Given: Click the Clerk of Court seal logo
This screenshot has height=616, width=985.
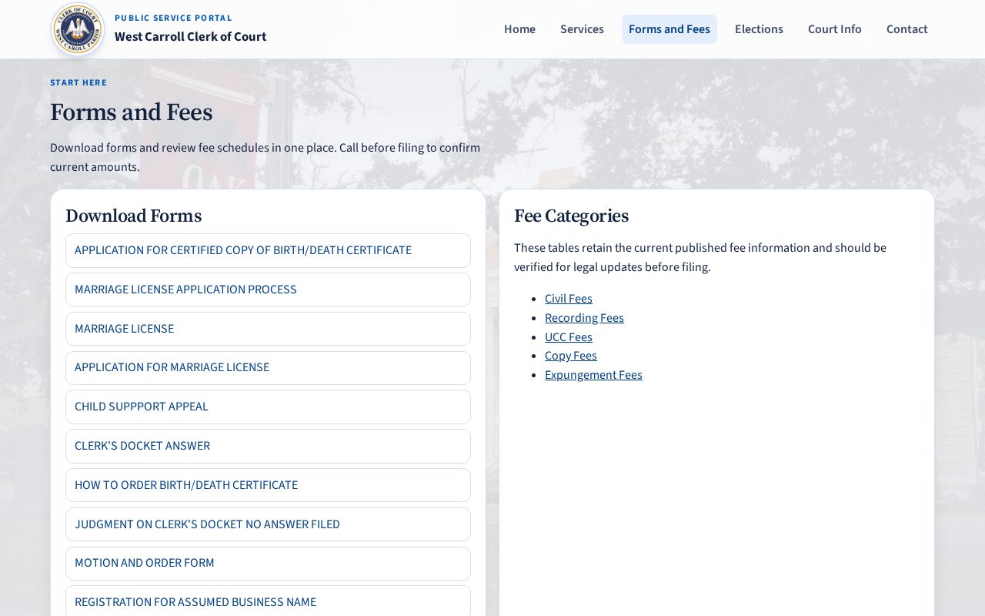Looking at the screenshot, I should click(78, 29).
